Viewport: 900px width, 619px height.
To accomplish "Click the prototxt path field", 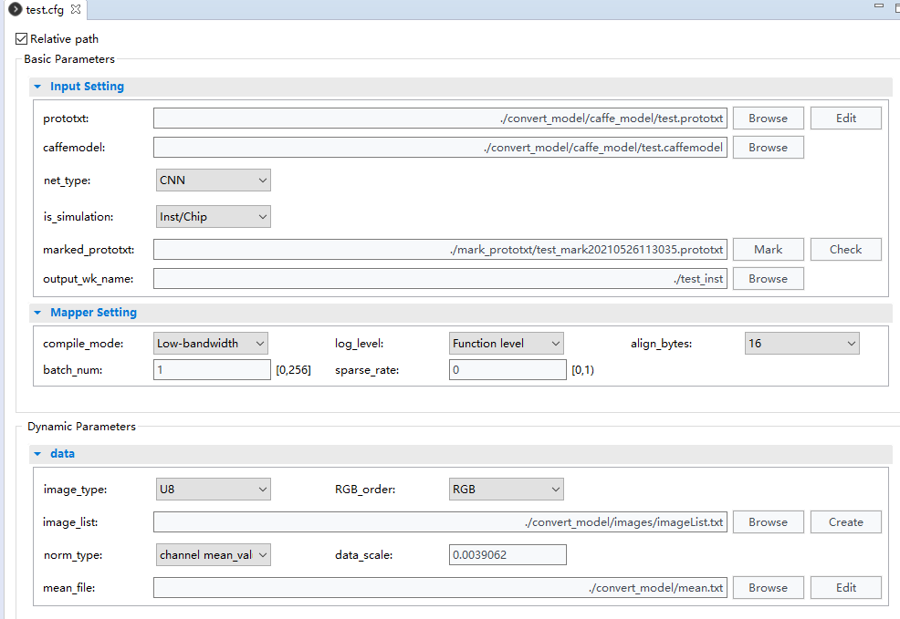I will coord(440,119).
